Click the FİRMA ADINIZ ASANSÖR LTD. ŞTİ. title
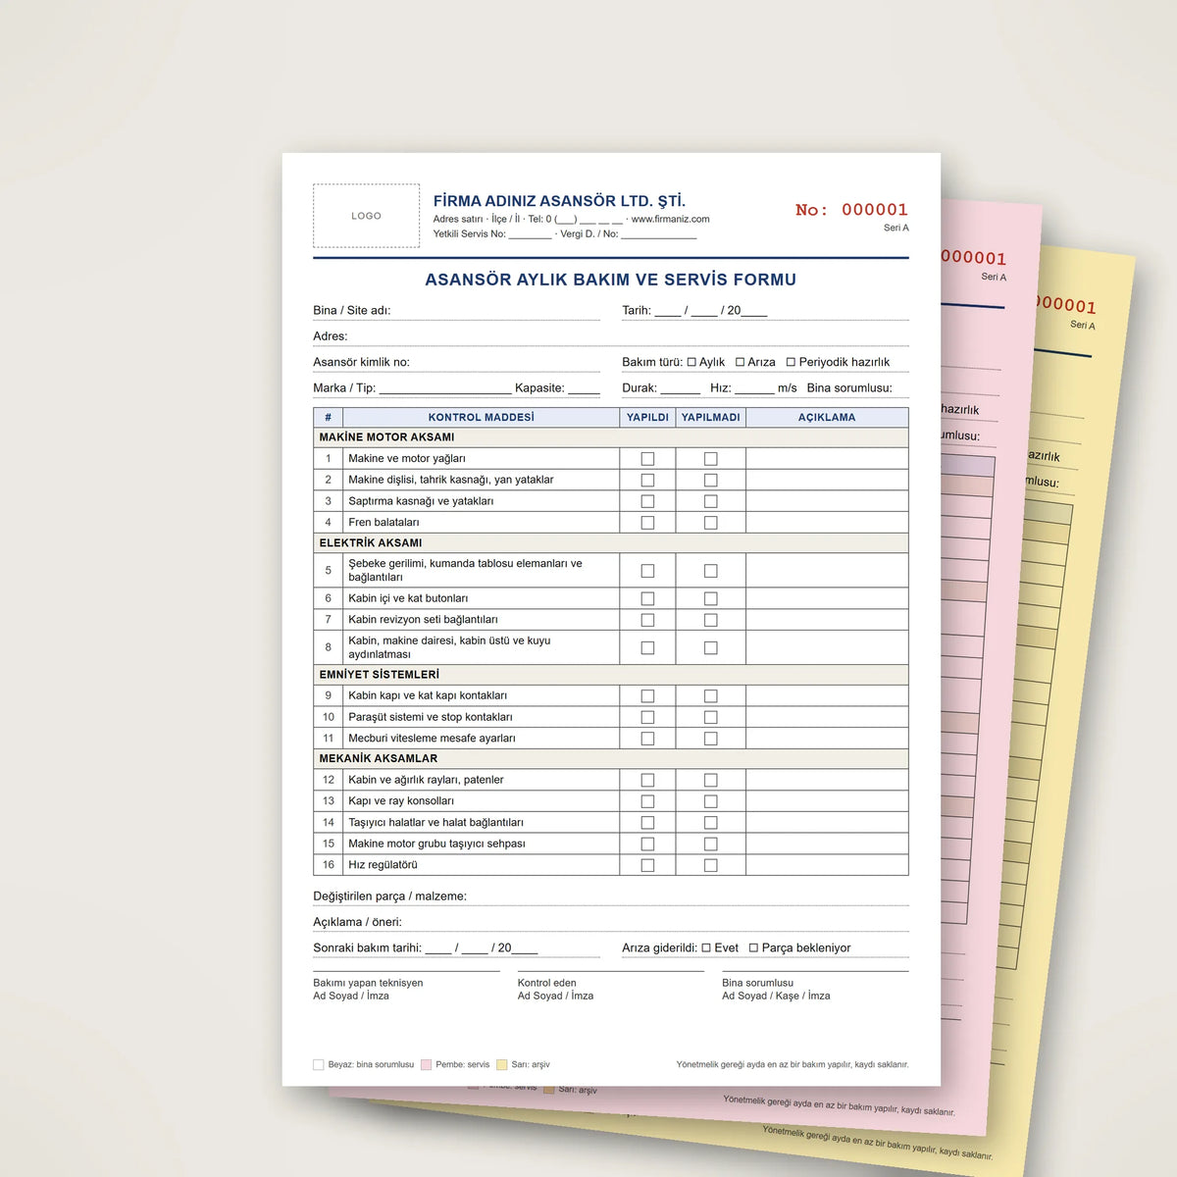Image resolution: width=1177 pixels, height=1177 pixels. (x=559, y=201)
